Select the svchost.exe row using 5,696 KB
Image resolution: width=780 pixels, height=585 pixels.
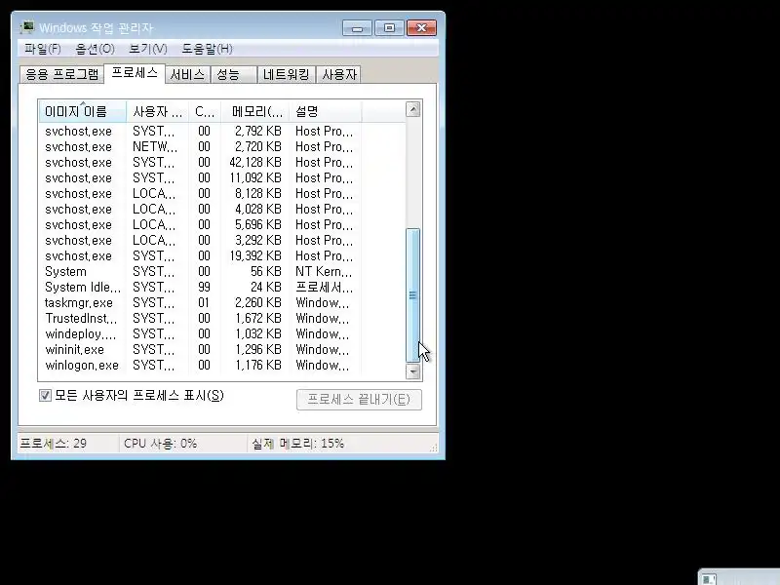[200, 224]
